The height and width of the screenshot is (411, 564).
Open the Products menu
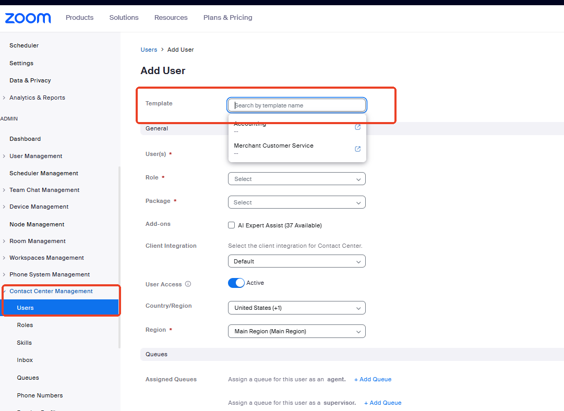(79, 18)
